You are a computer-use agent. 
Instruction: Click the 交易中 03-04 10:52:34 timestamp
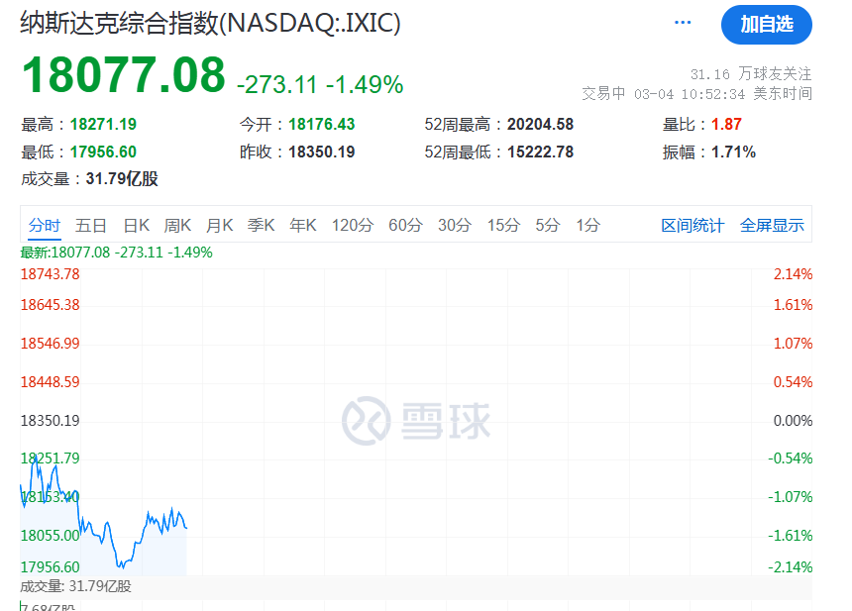pyautogui.click(x=697, y=94)
